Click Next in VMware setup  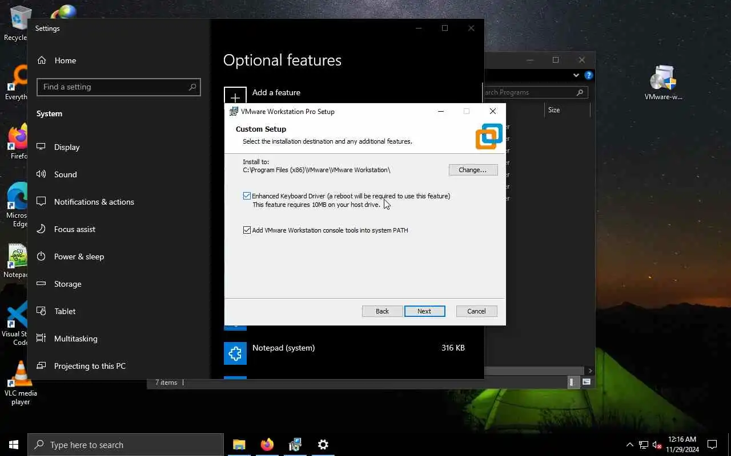424,311
